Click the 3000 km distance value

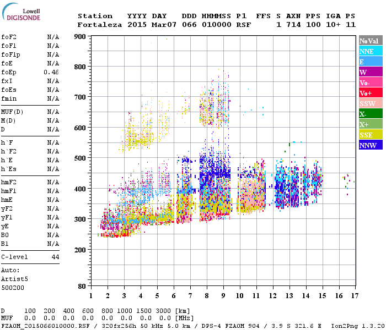(x=163, y=311)
